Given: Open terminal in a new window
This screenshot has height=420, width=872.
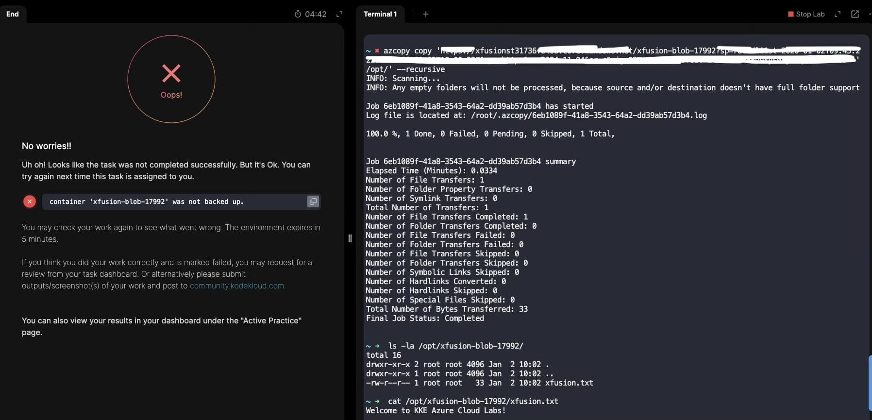Looking at the screenshot, I should point(855,14).
